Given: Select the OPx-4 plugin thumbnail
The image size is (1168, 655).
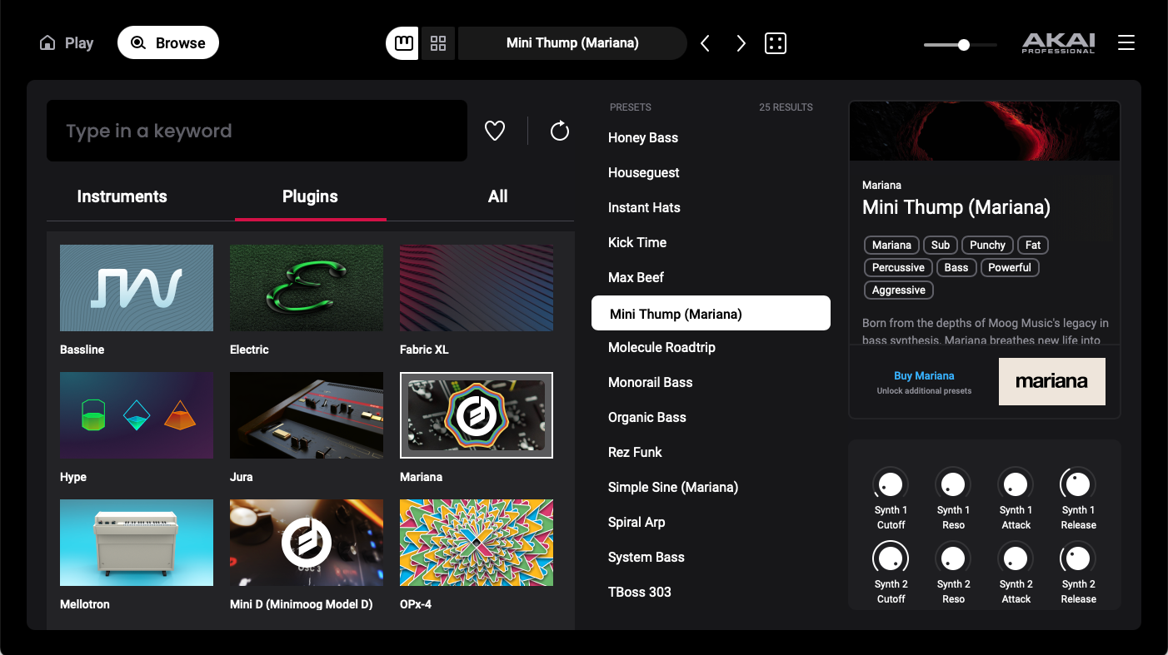Looking at the screenshot, I should [477, 543].
